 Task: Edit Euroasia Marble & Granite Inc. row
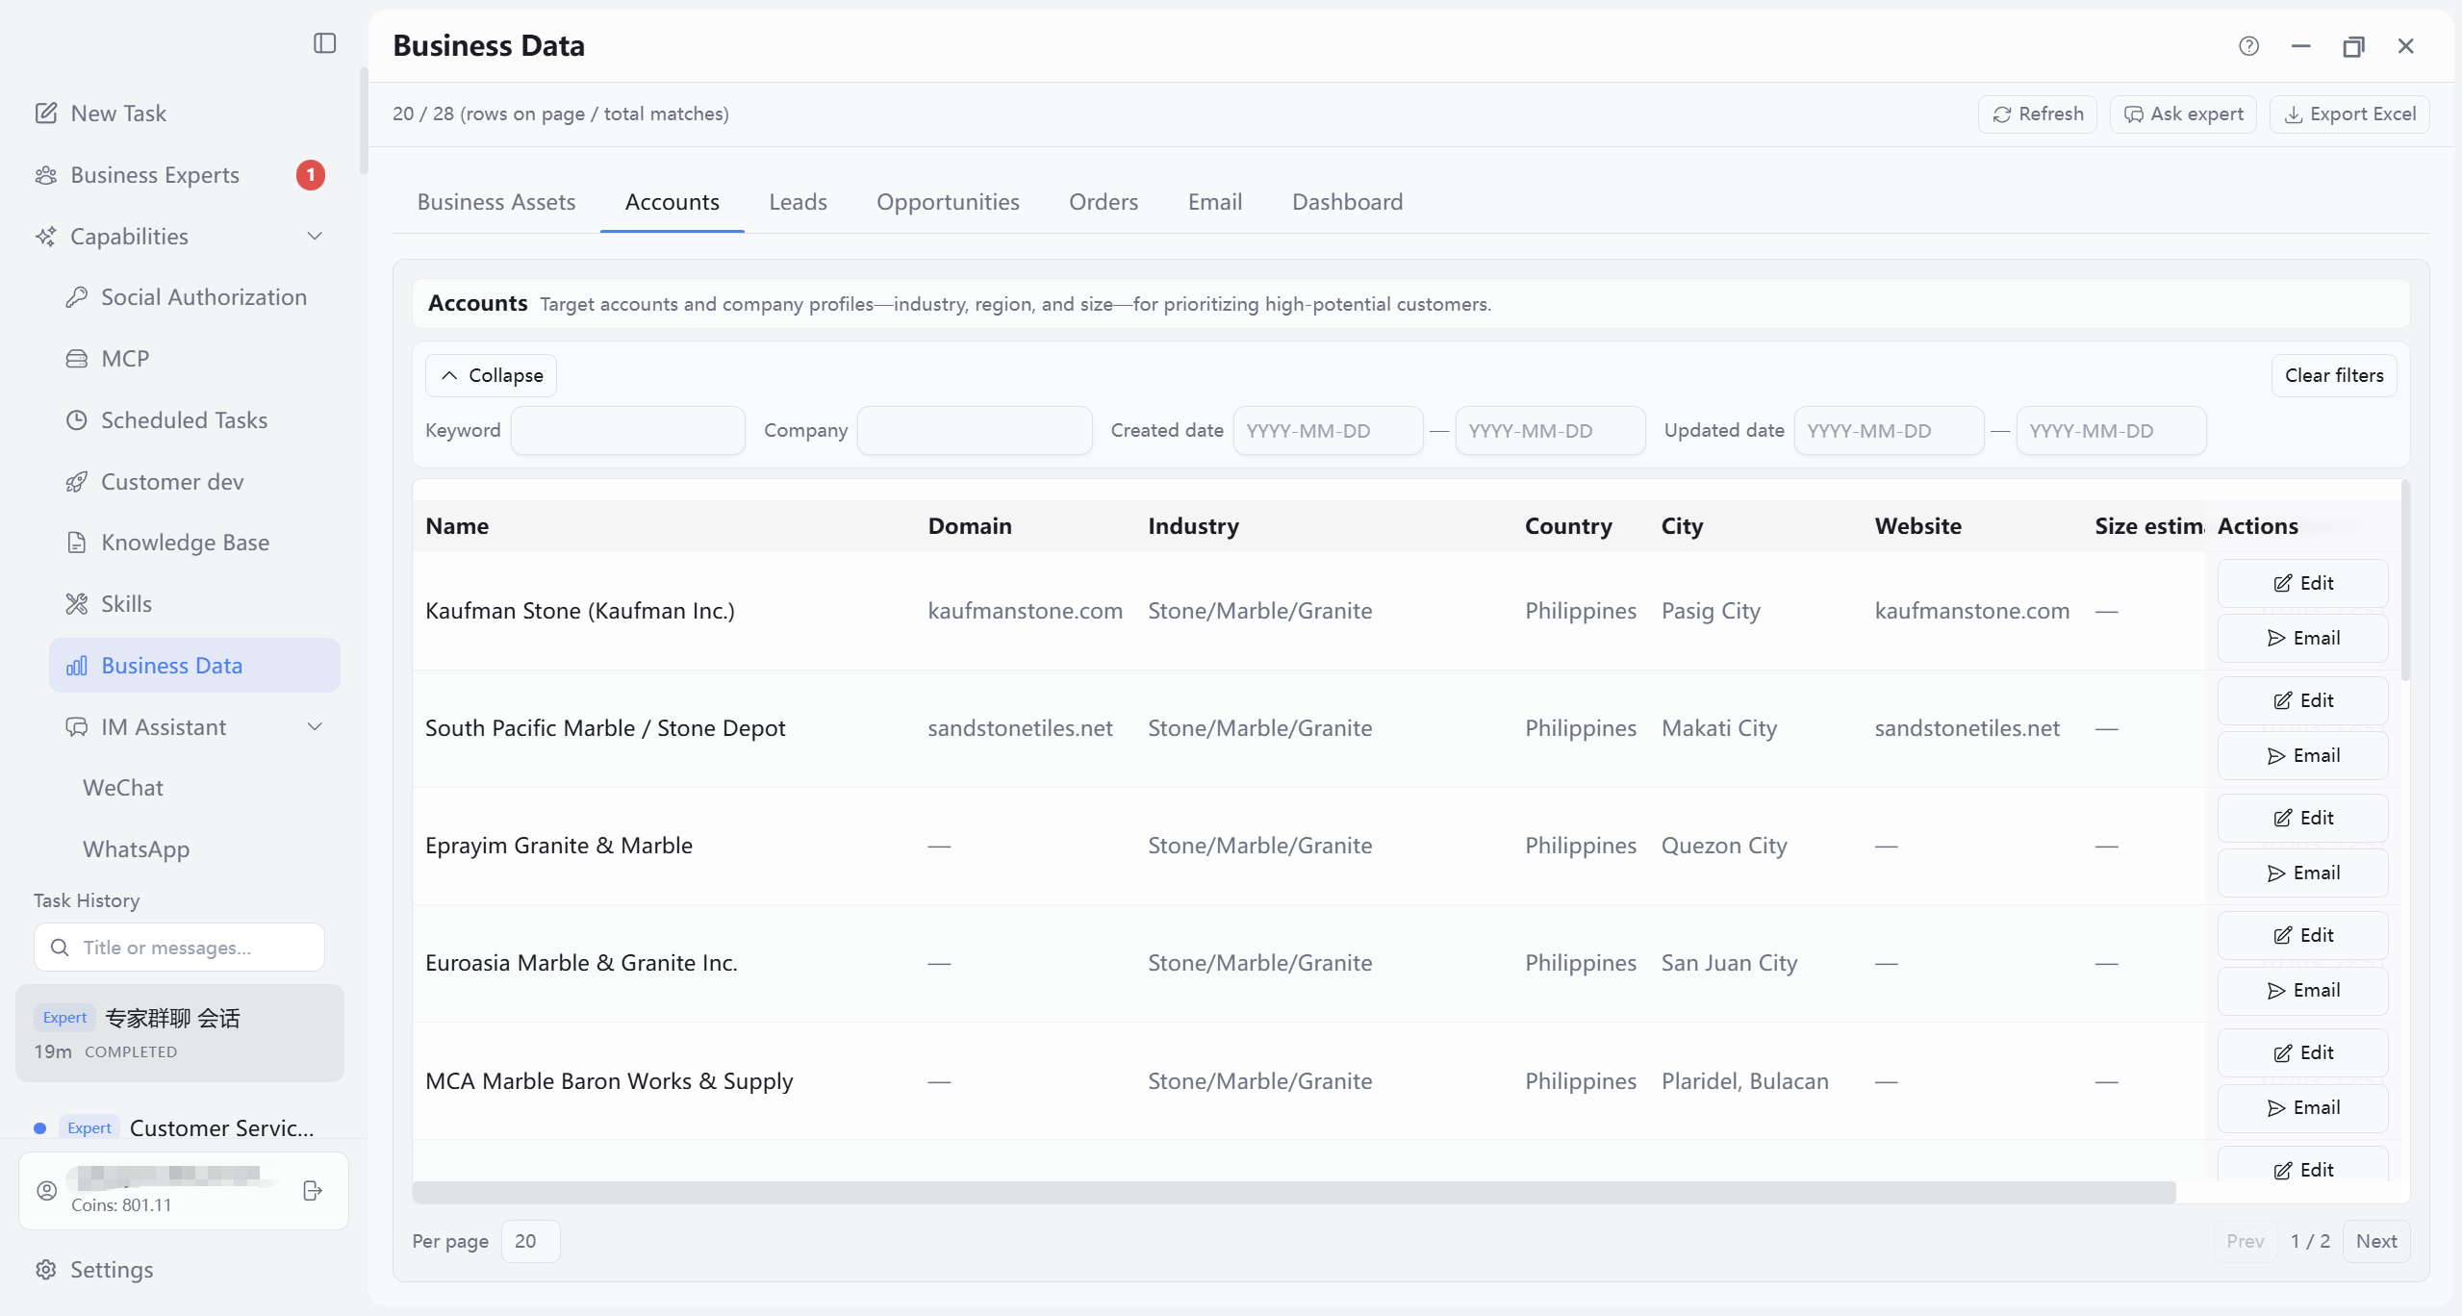point(2303,935)
